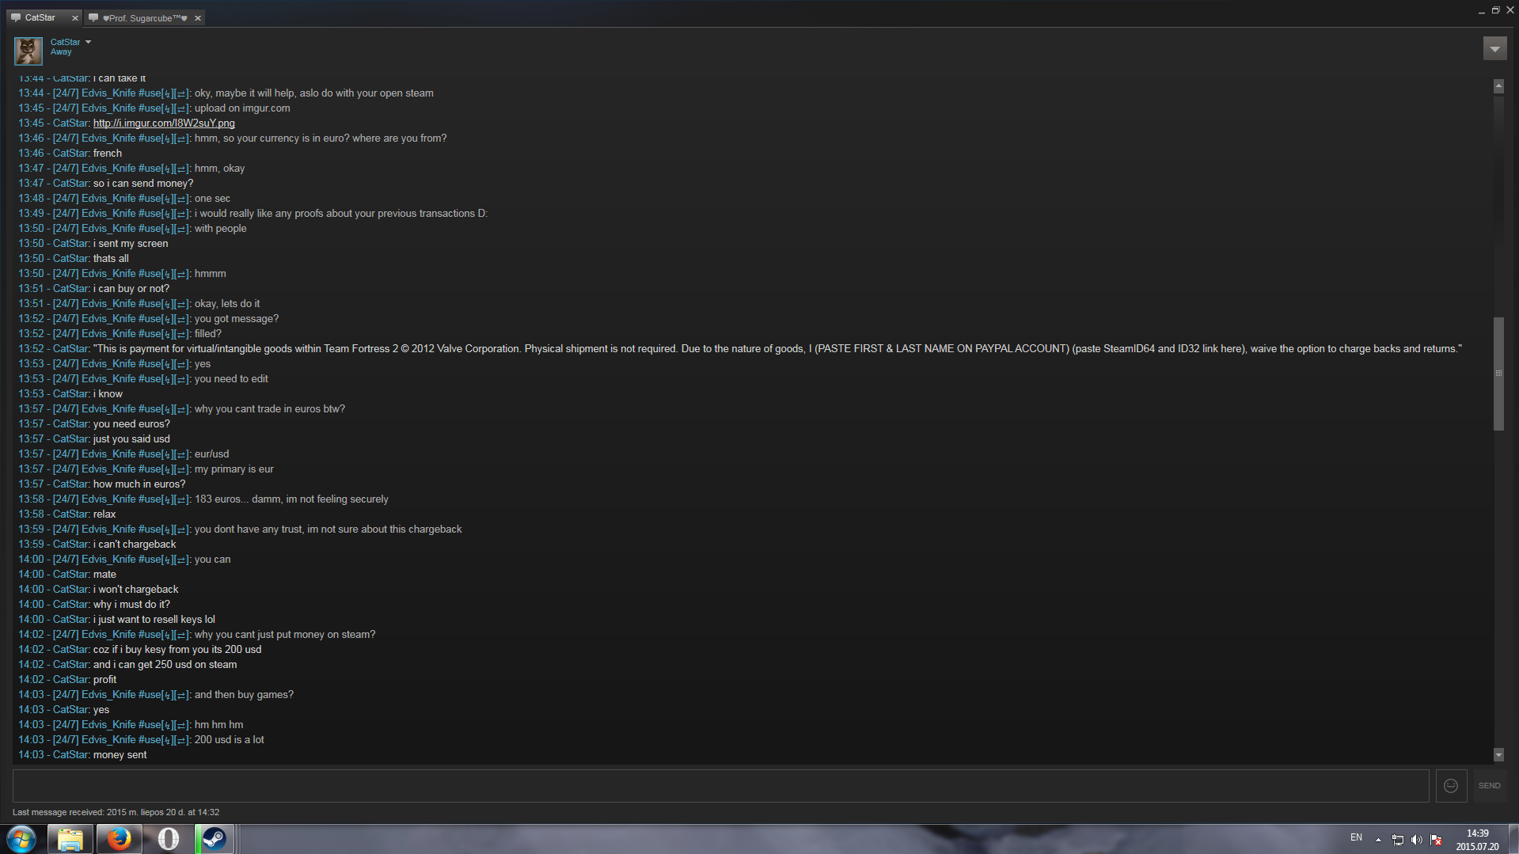The height and width of the screenshot is (854, 1519).
Task: Click CatStar's avatar picture
Action: [x=28, y=51]
